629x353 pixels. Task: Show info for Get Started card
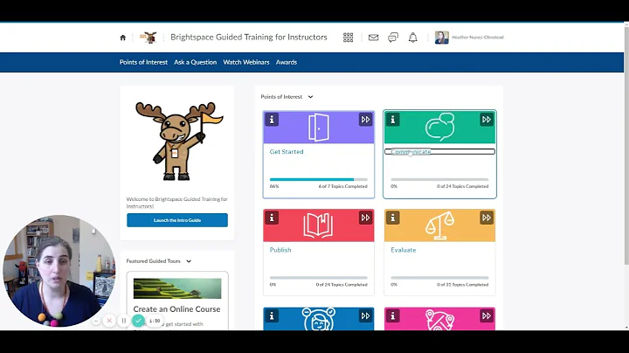coord(272,120)
